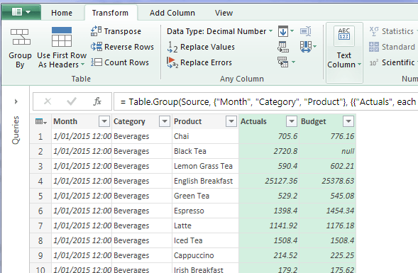Image resolution: width=418 pixels, height=273 pixels.
Task: Switch to the View tab
Action: (224, 13)
